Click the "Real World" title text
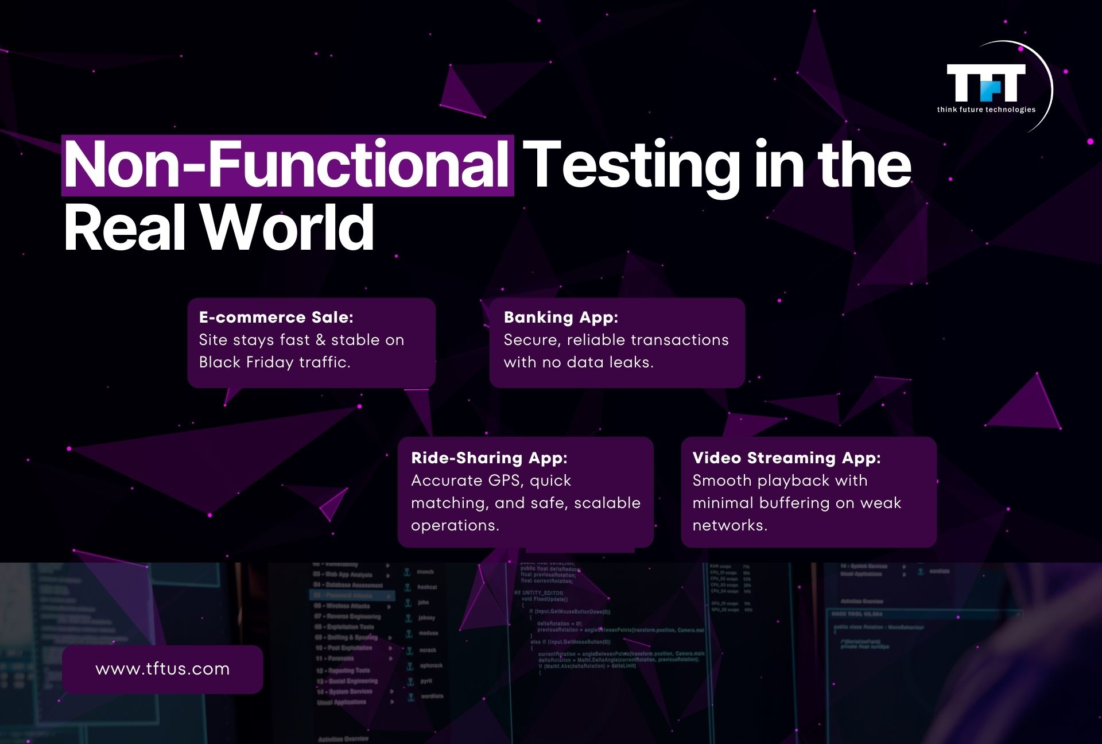The image size is (1102, 744). [219, 227]
